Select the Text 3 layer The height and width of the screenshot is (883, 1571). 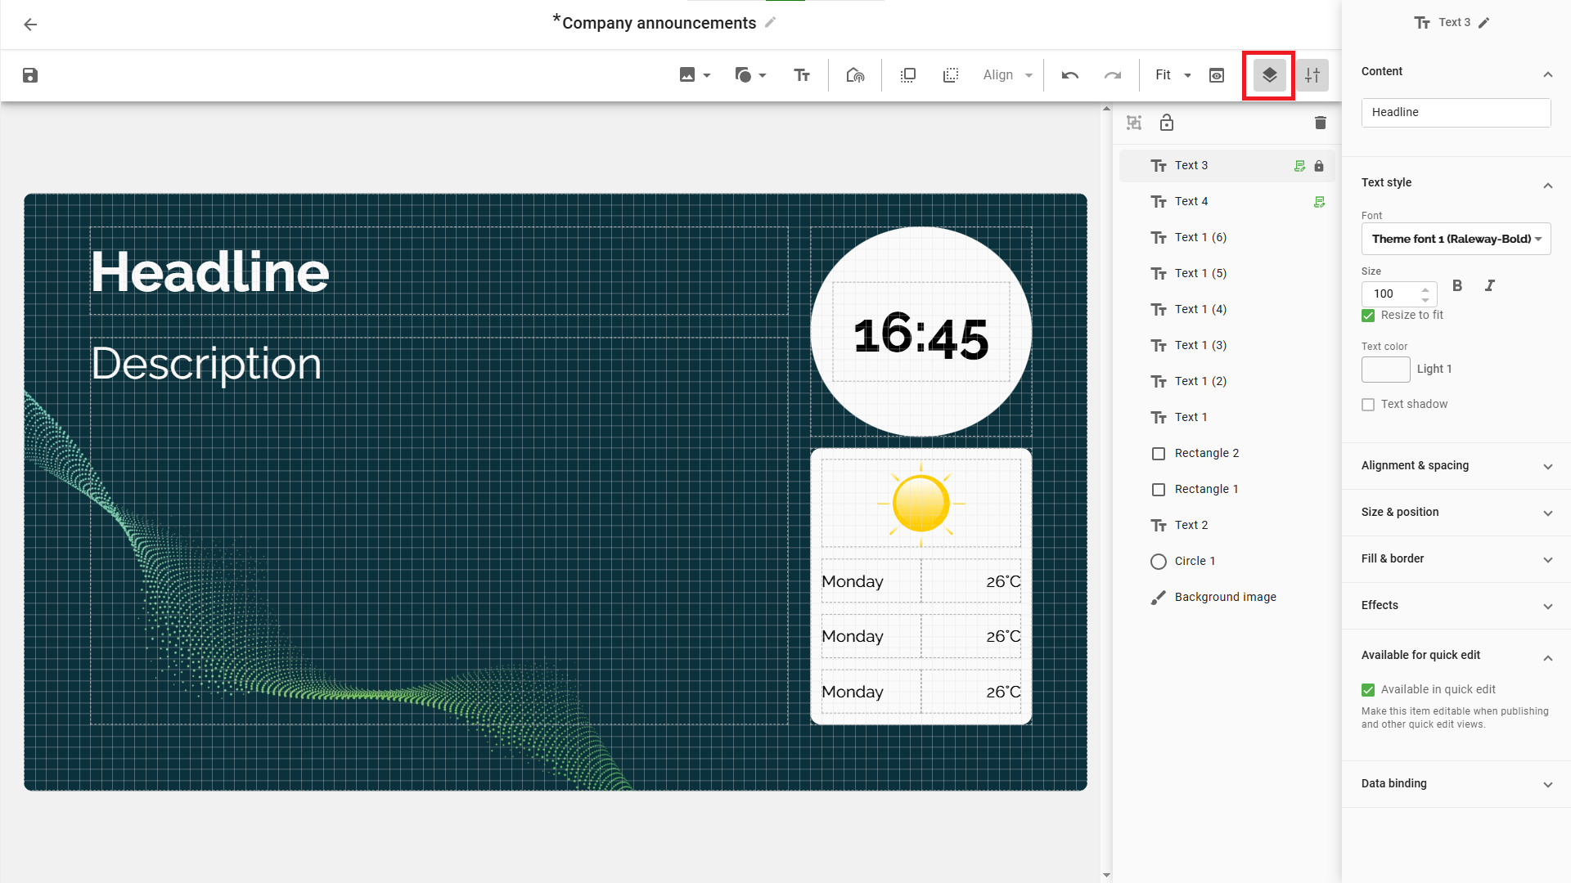coord(1227,166)
